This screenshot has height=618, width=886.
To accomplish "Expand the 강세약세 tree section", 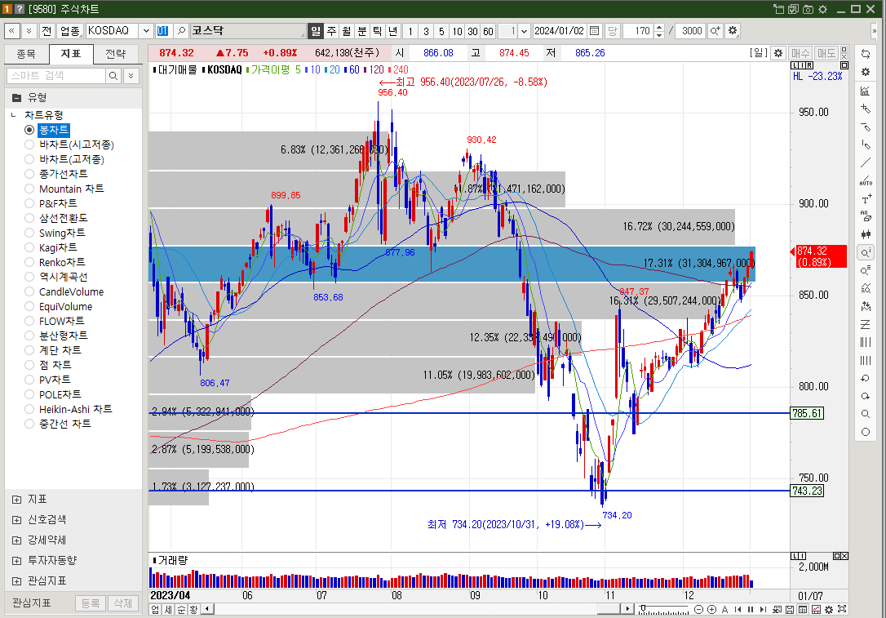I will pyautogui.click(x=17, y=540).
